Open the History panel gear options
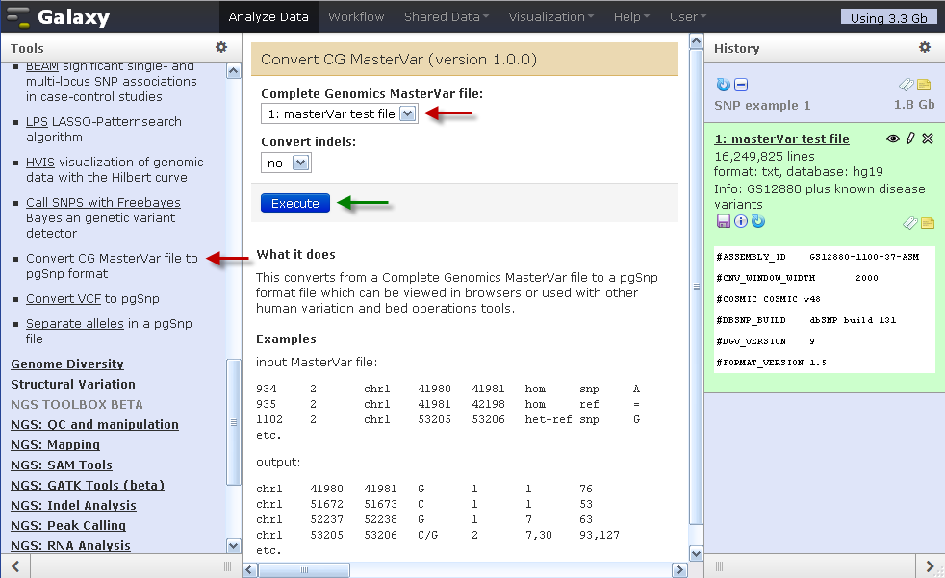Viewport: 945px width, 578px height. point(925,47)
